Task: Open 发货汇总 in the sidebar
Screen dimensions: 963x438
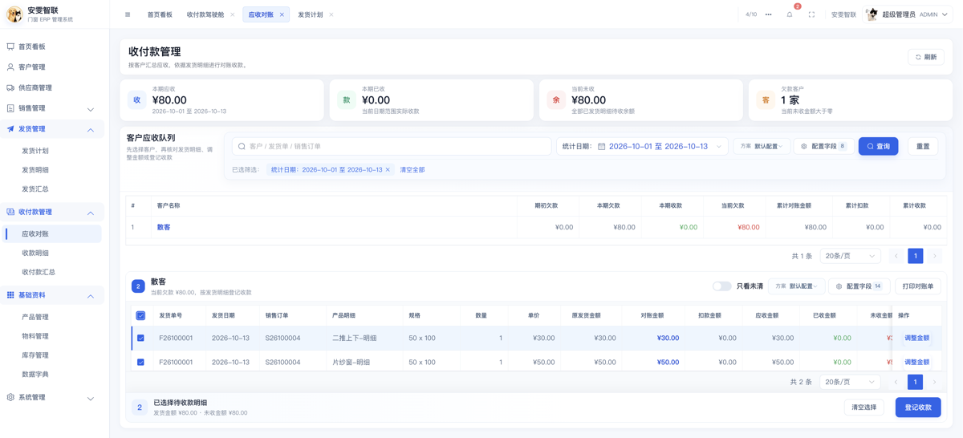Action: click(35, 189)
